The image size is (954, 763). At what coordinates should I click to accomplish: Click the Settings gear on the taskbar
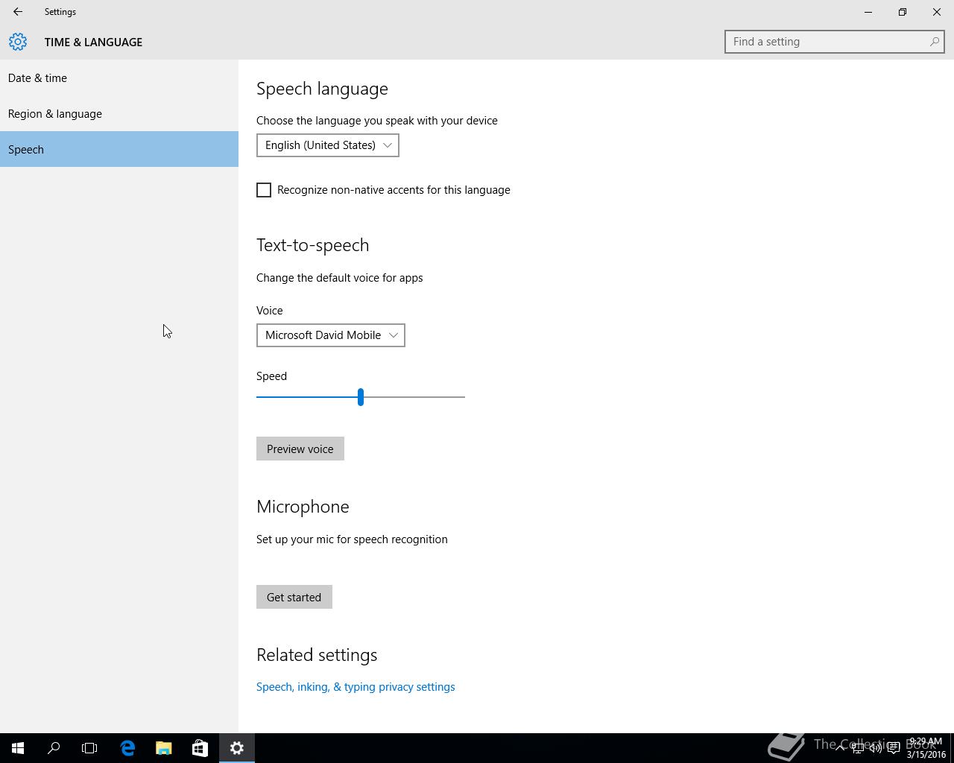(x=237, y=748)
